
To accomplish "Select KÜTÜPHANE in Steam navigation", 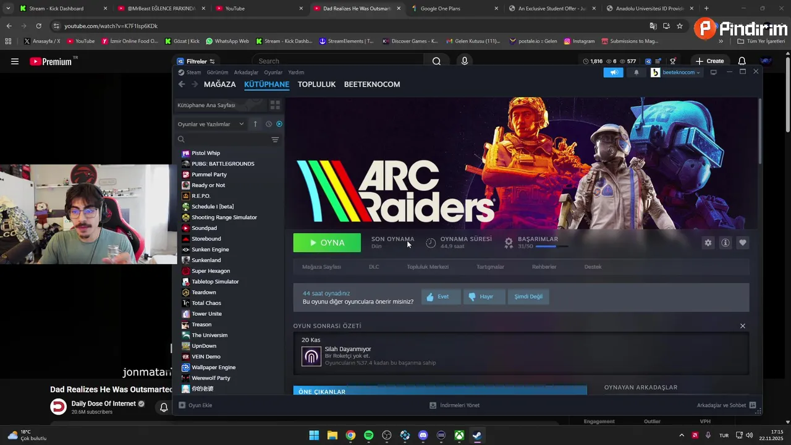I will pyautogui.click(x=266, y=84).
